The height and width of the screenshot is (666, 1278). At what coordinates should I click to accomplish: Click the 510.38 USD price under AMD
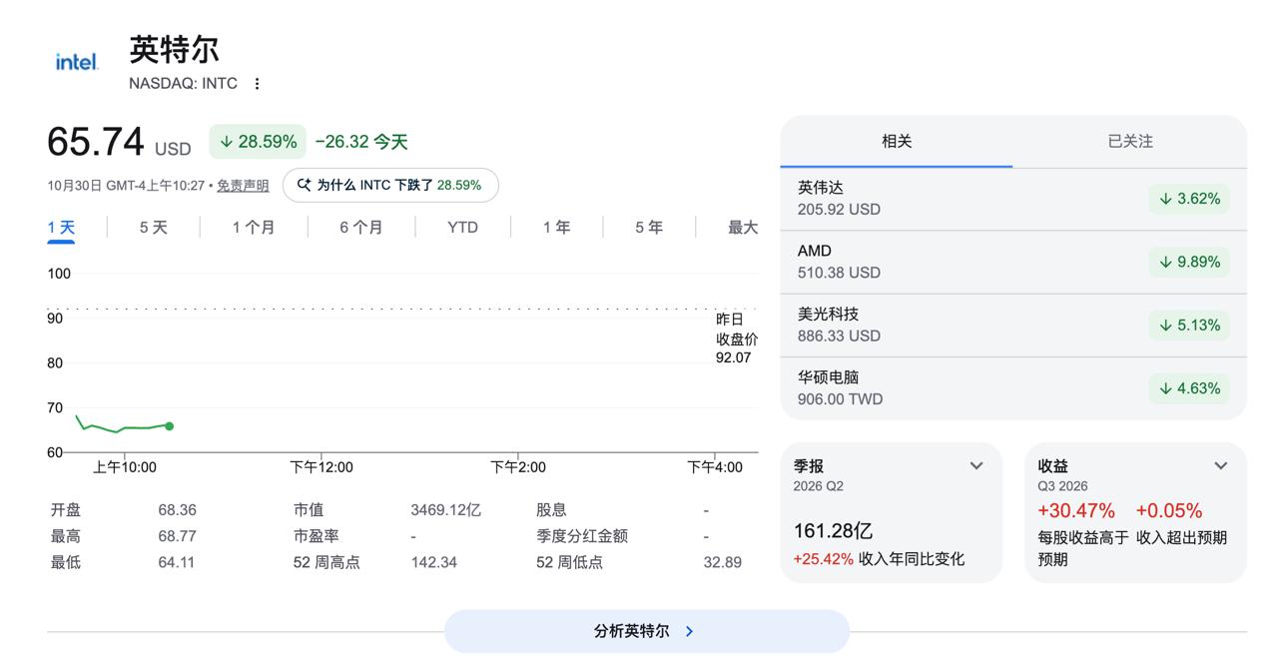(x=839, y=273)
